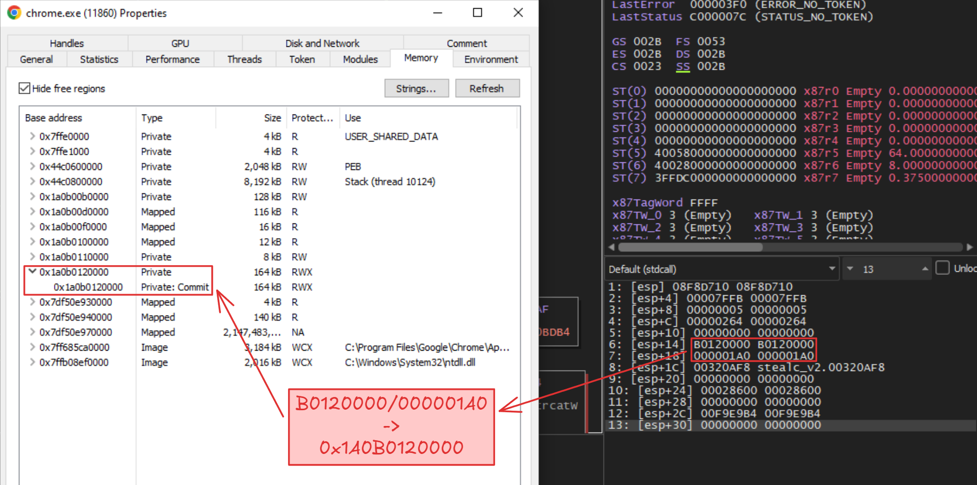Expand the 0x1a0b00b0000 region

click(32, 196)
